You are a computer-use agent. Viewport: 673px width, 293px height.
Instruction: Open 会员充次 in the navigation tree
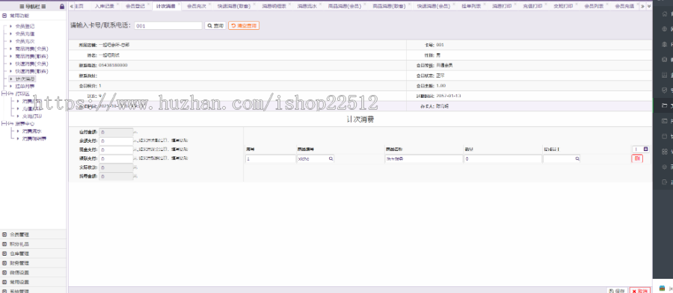pyautogui.click(x=25, y=41)
